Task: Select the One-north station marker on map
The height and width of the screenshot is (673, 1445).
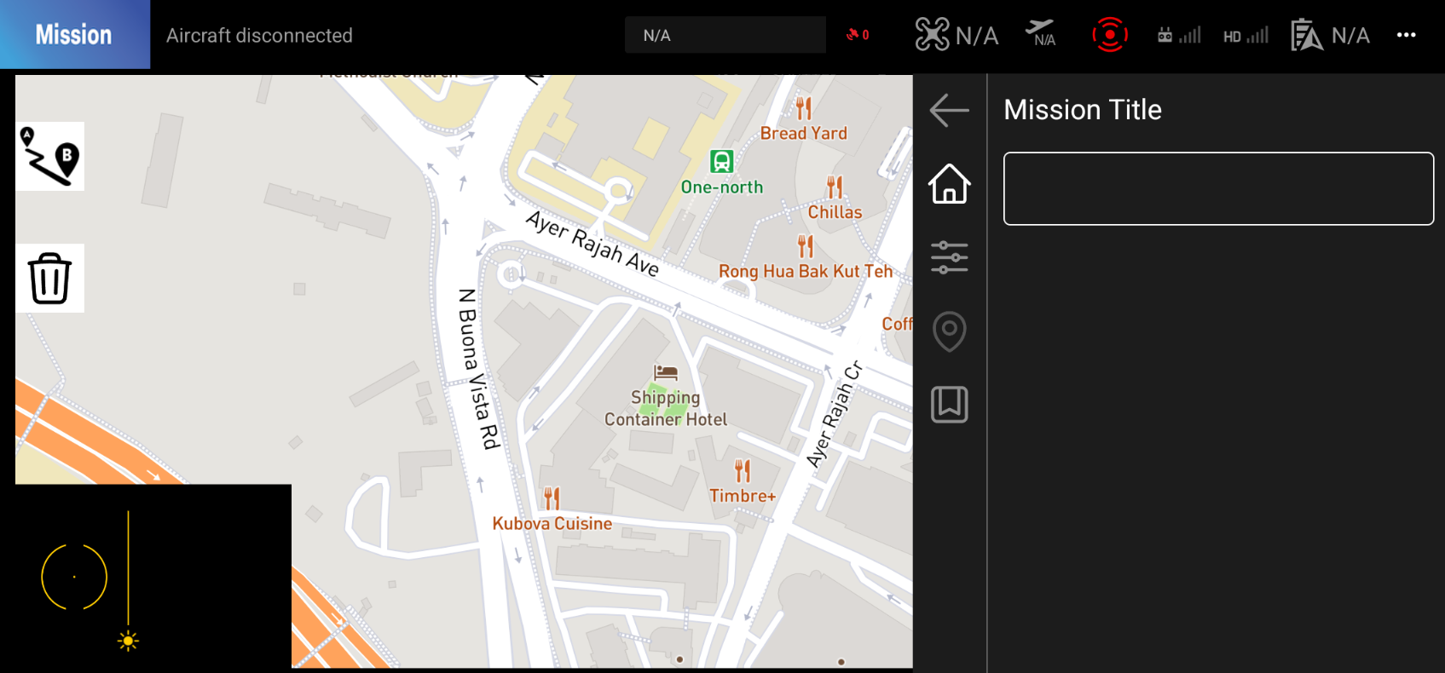Action: click(x=721, y=161)
